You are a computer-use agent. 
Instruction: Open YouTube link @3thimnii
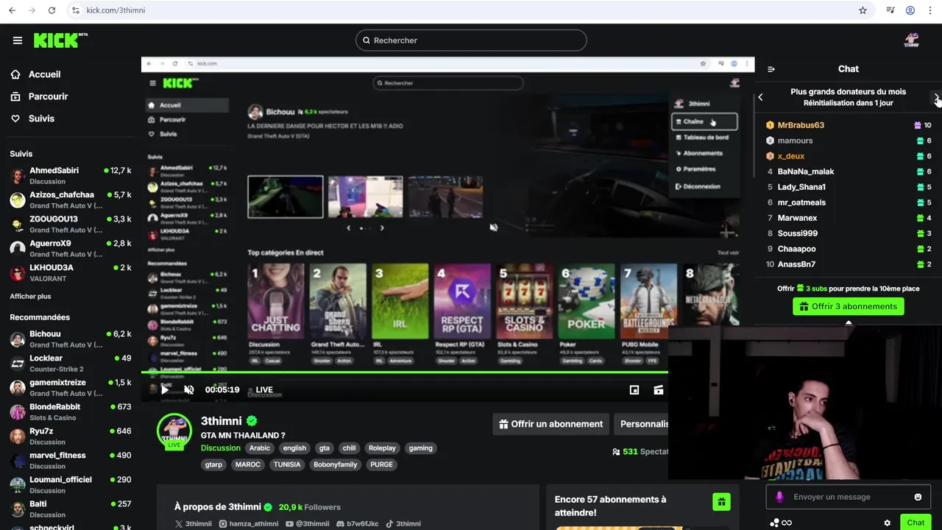(x=307, y=524)
